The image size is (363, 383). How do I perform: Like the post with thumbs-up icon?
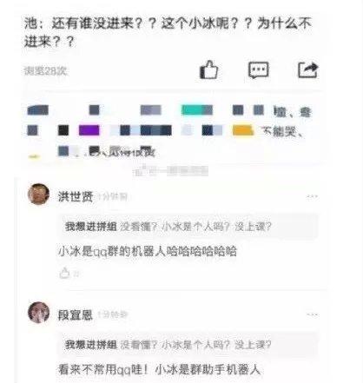coord(208,69)
